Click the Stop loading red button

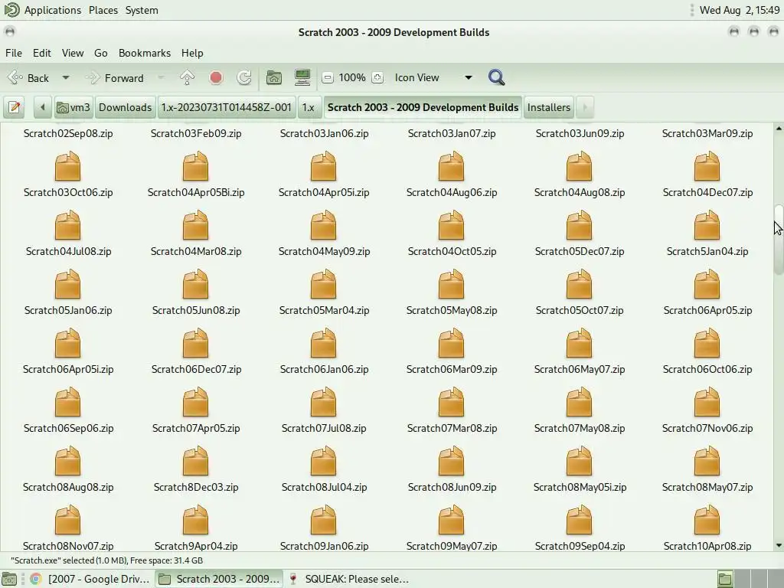point(216,77)
